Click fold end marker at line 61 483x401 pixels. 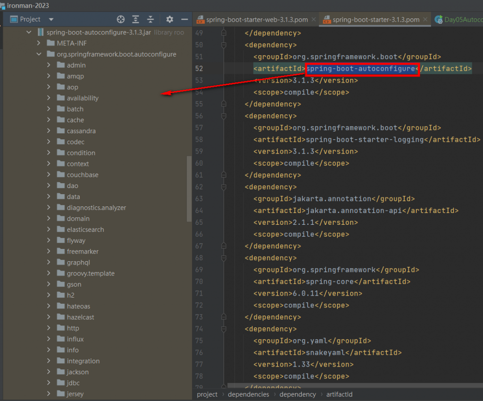coord(224,175)
